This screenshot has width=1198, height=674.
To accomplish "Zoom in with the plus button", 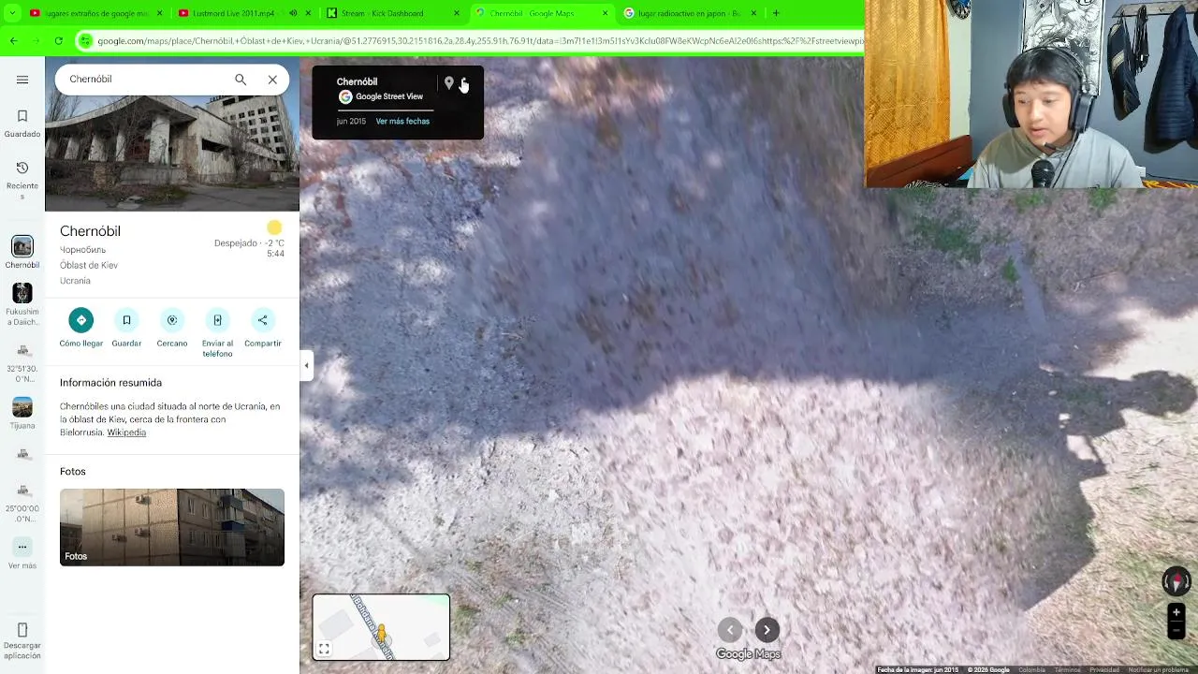I will pyautogui.click(x=1176, y=613).
